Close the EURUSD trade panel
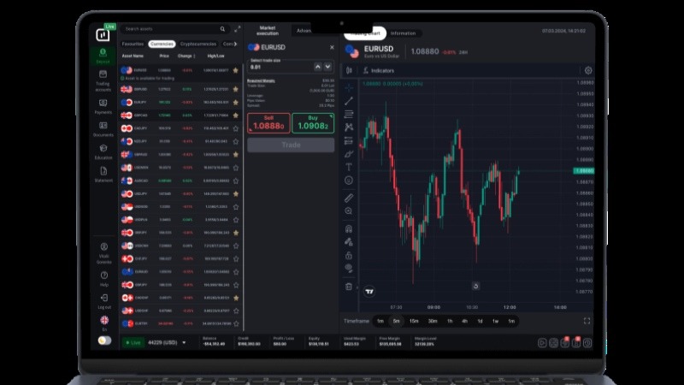The height and width of the screenshot is (385, 684). point(332,47)
